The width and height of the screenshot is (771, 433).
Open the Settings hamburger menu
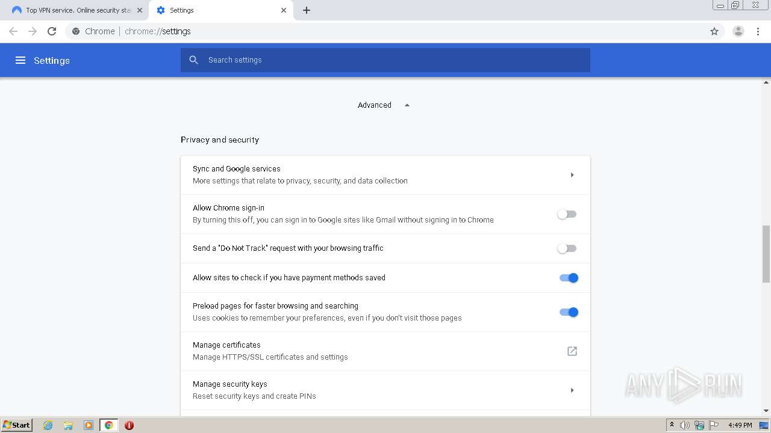[20, 60]
